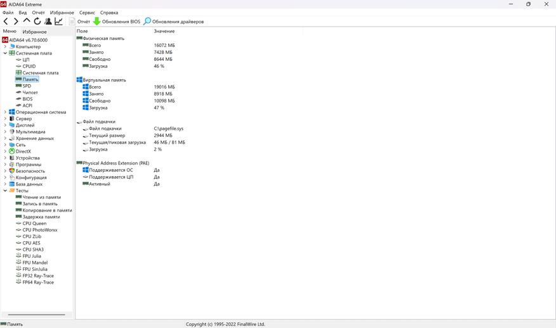This screenshot has width=556, height=328.
Task: Expand the Дисплей tree node
Action: coord(5,125)
